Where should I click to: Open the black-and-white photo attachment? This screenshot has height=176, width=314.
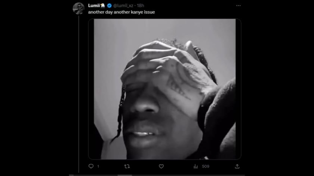pyautogui.click(x=164, y=89)
